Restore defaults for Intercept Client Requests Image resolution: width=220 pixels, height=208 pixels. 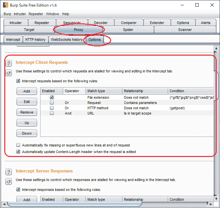point(9,73)
